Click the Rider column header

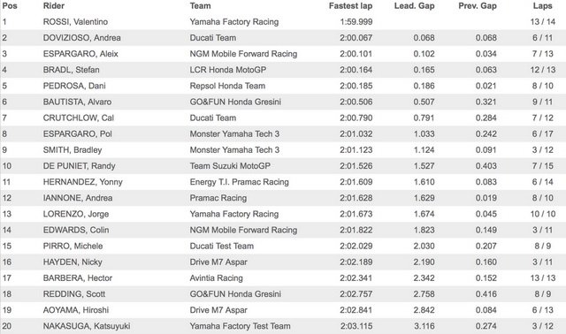tap(54, 6)
